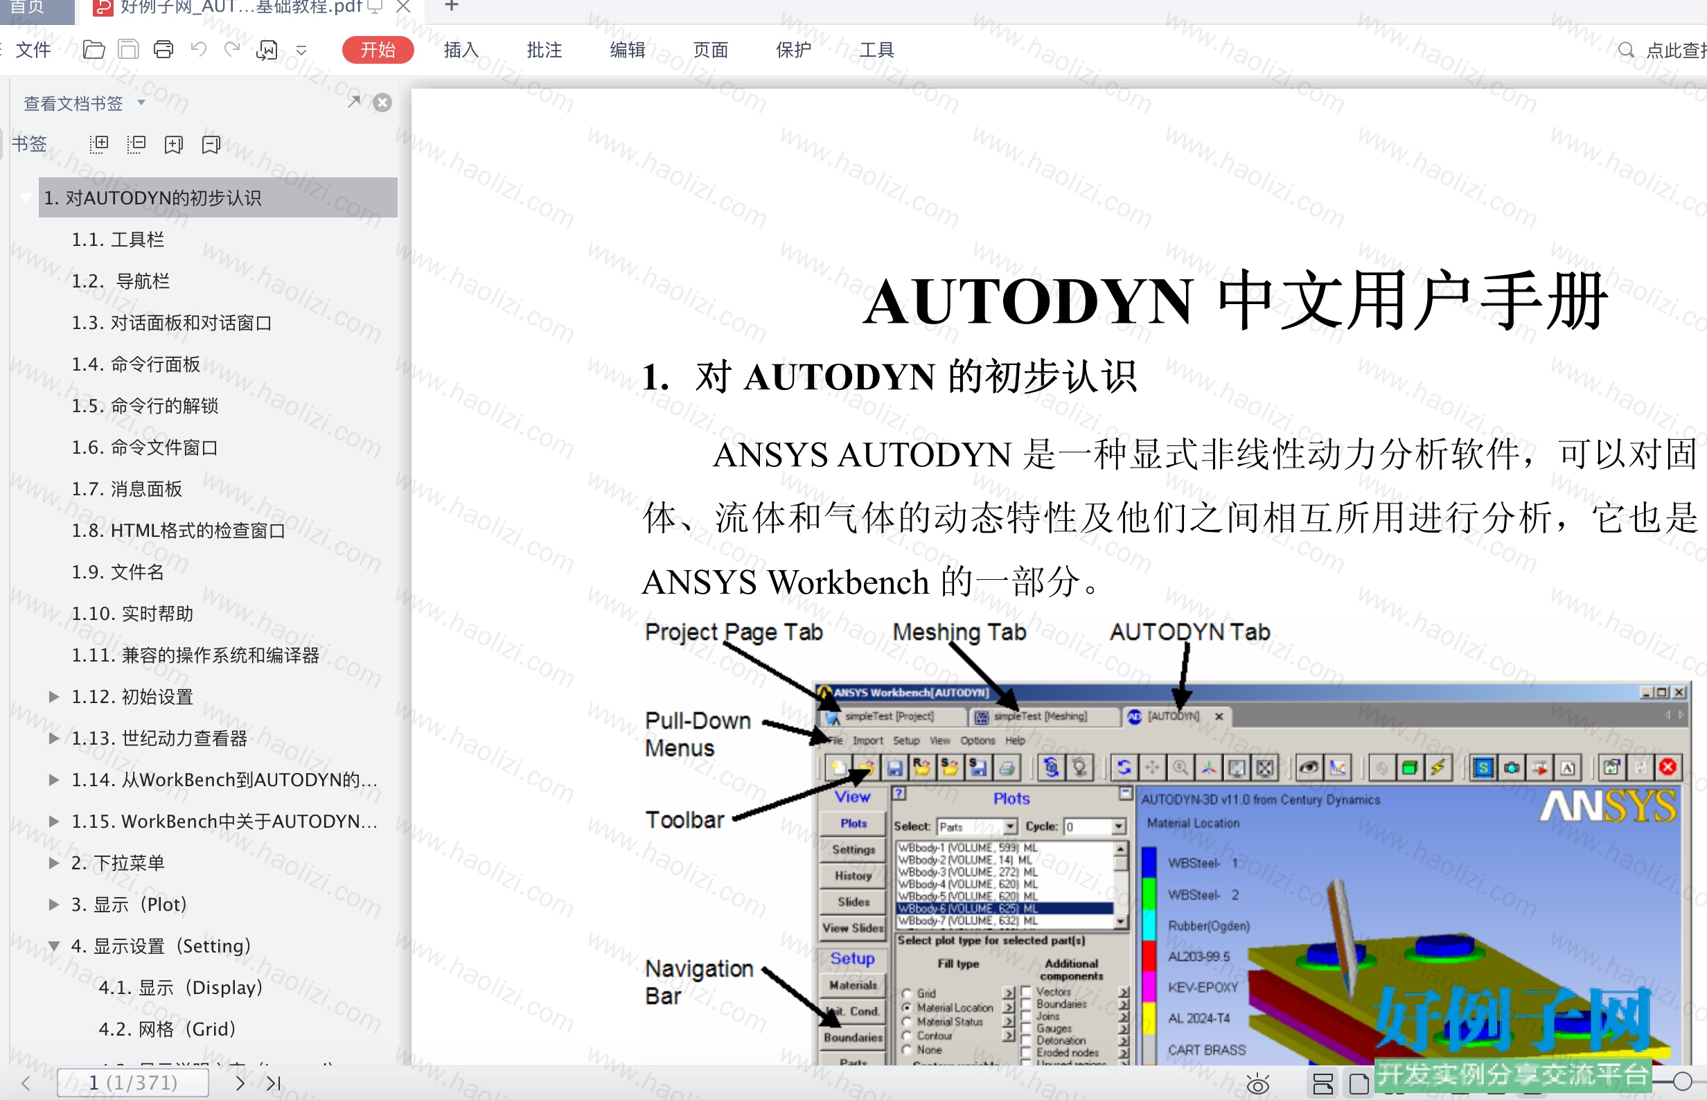Screen dimensions: 1707x1100
Task: Open bookmark 1.5. 命令行的解锁
Action: (x=145, y=406)
